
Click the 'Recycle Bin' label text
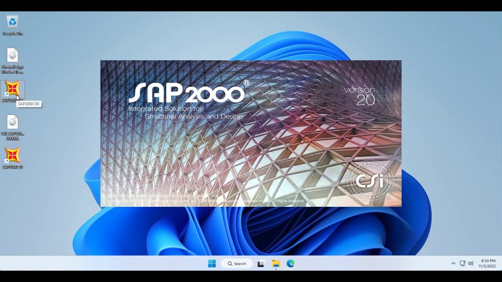click(x=13, y=33)
